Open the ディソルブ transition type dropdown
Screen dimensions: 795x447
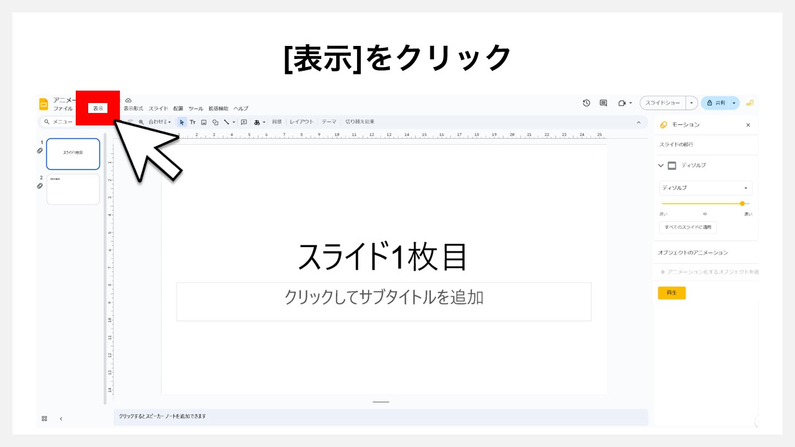pyautogui.click(x=705, y=188)
